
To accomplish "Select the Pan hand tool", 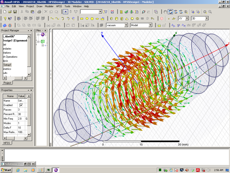I will pos(165,12).
